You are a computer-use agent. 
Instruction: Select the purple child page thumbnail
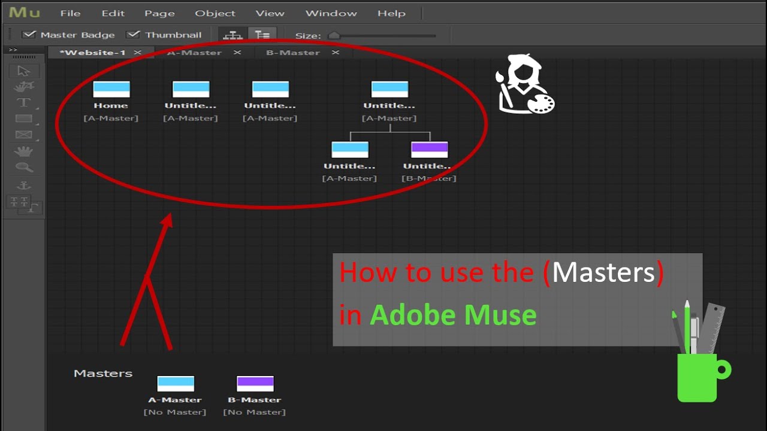[x=430, y=149]
